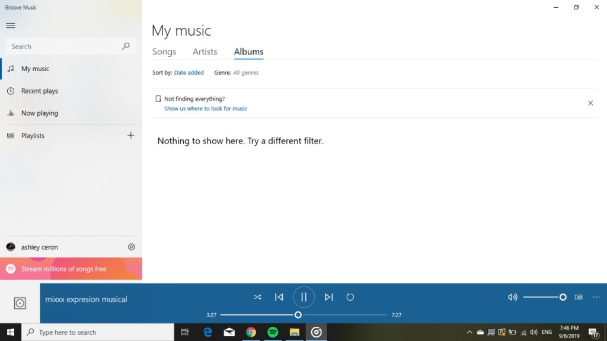This screenshot has height=341, width=607.
Task: Create new playlist with plus icon
Action: [x=131, y=135]
